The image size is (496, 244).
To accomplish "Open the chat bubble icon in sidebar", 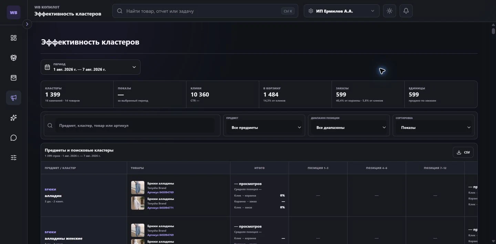I will pos(13,138).
